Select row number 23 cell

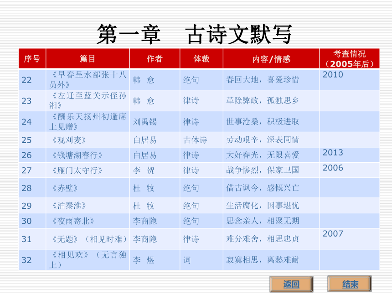pyautogui.click(x=32, y=101)
